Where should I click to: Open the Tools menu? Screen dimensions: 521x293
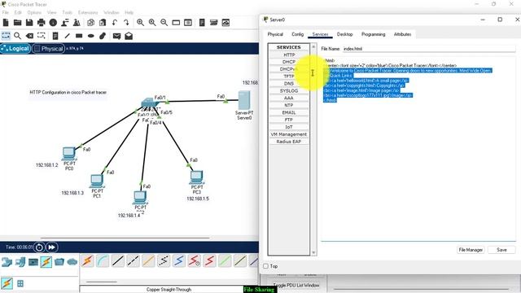pos(67,12)
